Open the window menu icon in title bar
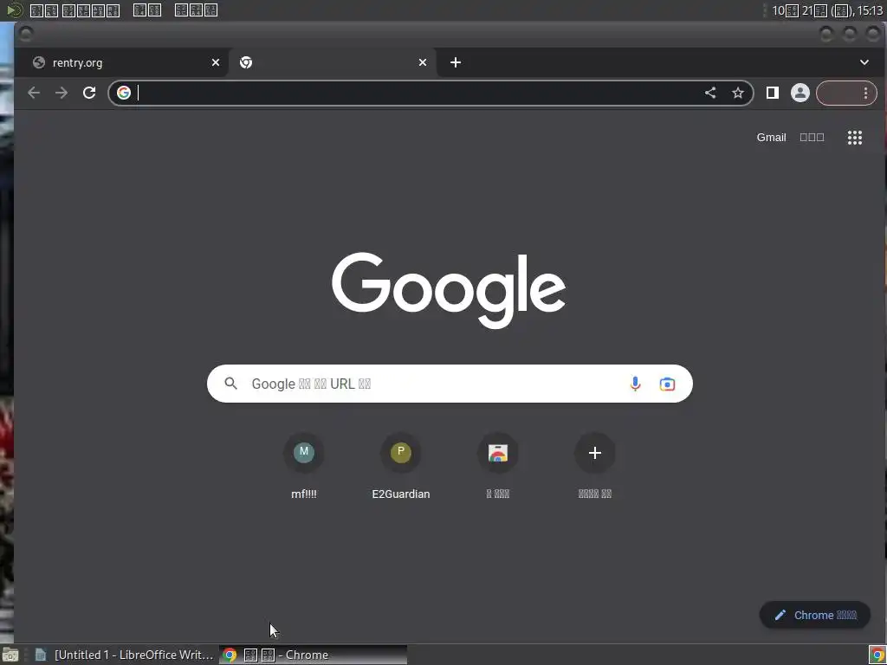The width and height of the screenshot is (887, 665). [25, 34]
